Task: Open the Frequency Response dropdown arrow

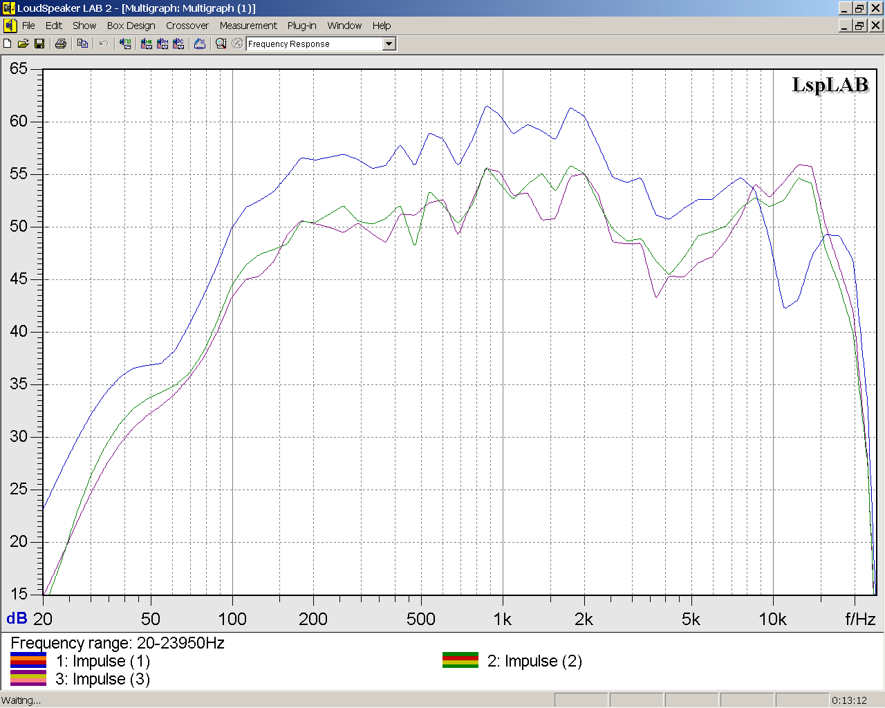Action: [389, 44]
